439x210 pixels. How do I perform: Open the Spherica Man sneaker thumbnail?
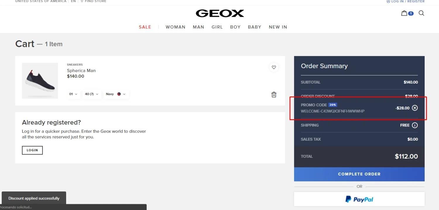(40, 81)
